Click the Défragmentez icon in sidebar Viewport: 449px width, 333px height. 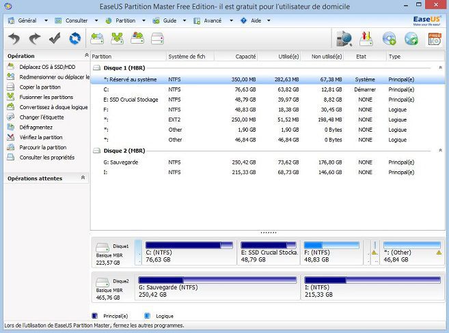click(x=11, y=127)
